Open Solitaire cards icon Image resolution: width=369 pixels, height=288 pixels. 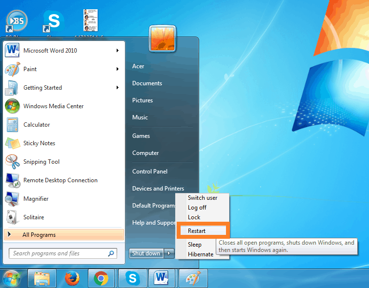tap(12, 217)
